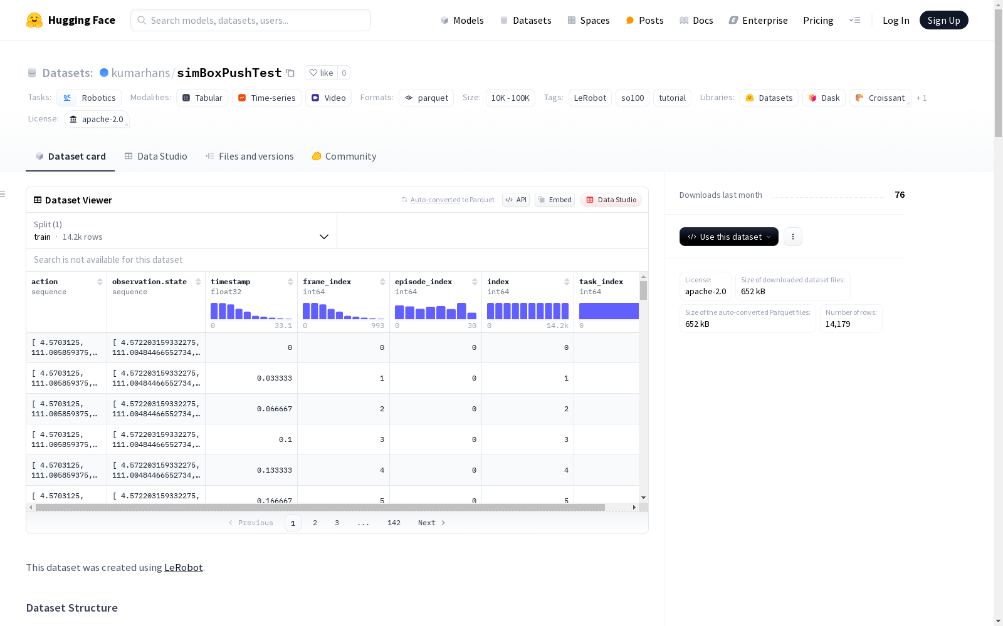Click the task_index histogram bar

click(609, 311)
